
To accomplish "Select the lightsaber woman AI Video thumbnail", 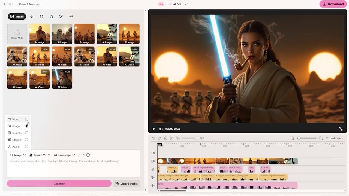I will (x=62, y=79).
